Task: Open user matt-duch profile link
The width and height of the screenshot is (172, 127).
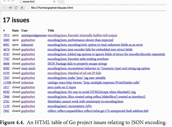Action: coord(28,68)
